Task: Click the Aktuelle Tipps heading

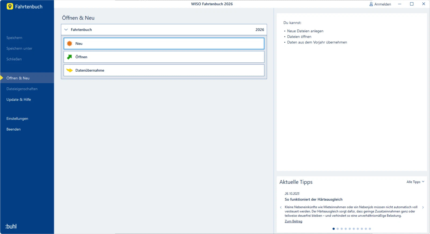Action: (x=296, y=182)
